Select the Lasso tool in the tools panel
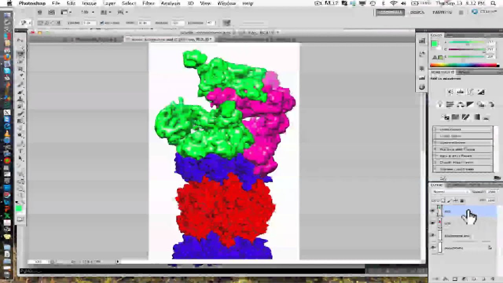 pyautogui.click(x=20, y=54)
